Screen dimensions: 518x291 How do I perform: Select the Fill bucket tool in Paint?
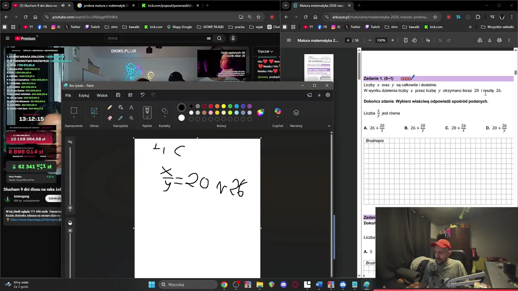(x=121, y=108)
